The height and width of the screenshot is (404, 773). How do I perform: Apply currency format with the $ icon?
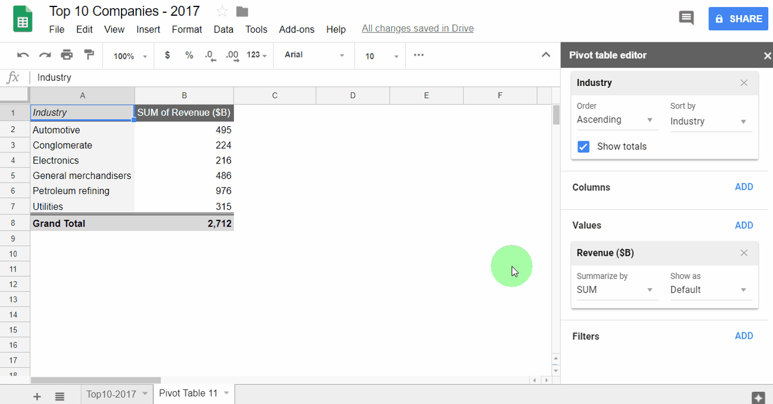click(x=168, y=55)
